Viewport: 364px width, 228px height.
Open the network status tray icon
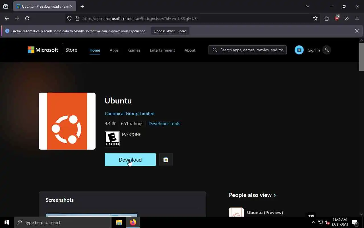click(x=320, y=222)
